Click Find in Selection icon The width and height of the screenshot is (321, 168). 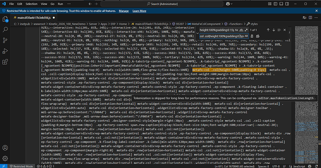tap(279, 30)
